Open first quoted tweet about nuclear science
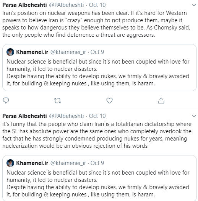This screenshot has height=201, width=198. (99, 67)
